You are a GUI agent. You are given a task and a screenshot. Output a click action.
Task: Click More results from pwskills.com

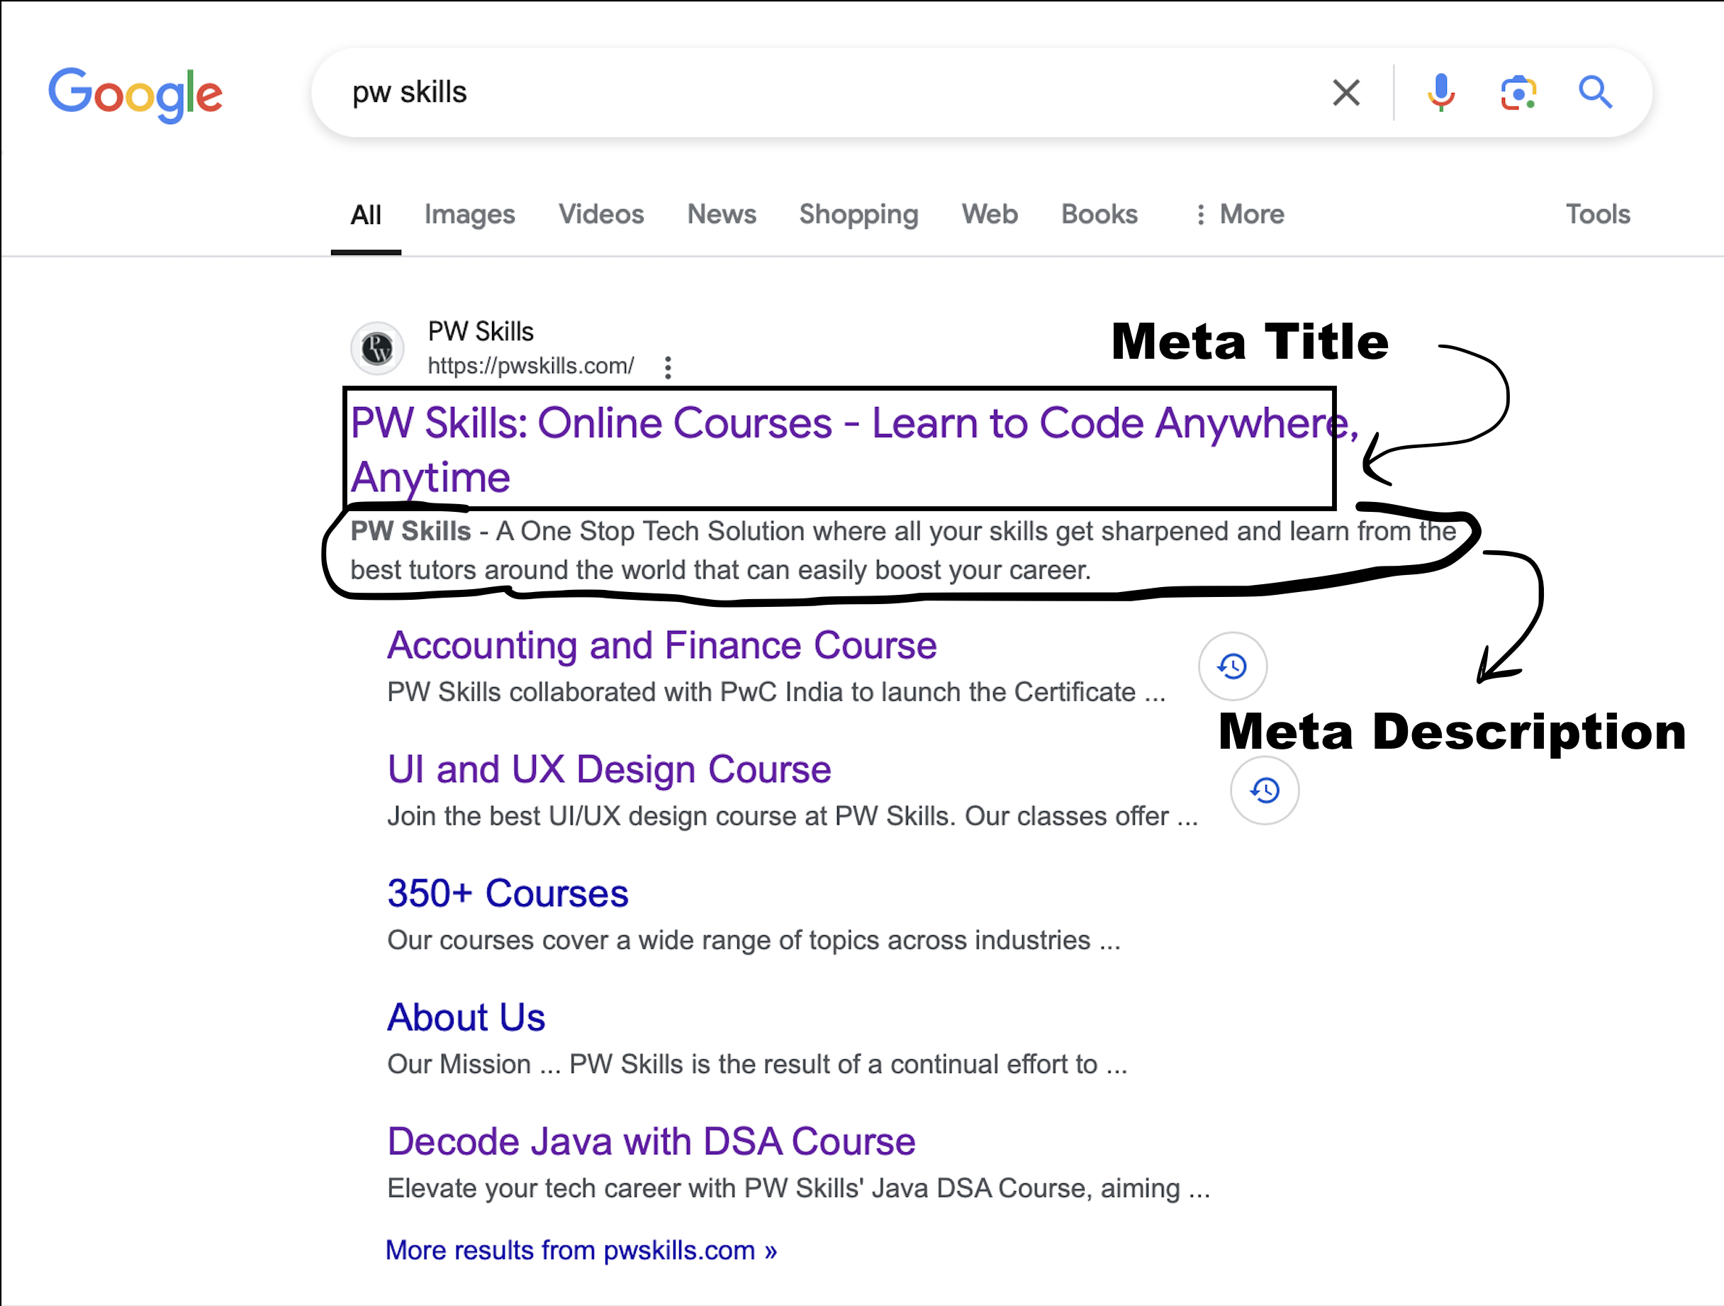coord(581,1250)
